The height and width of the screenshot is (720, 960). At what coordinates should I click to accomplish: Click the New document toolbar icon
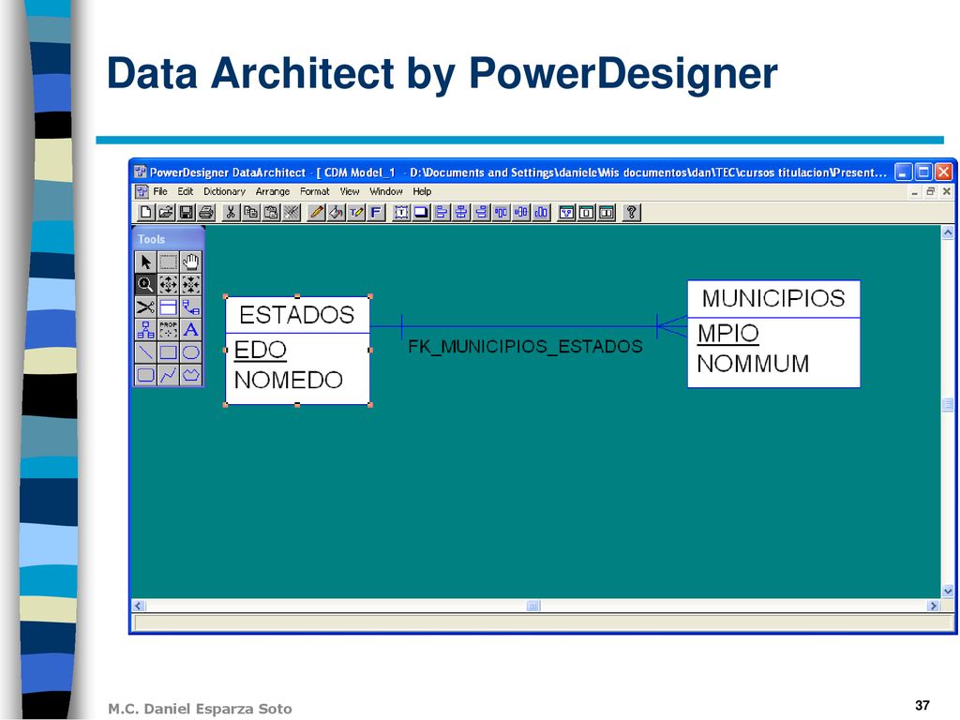point(145,213)
